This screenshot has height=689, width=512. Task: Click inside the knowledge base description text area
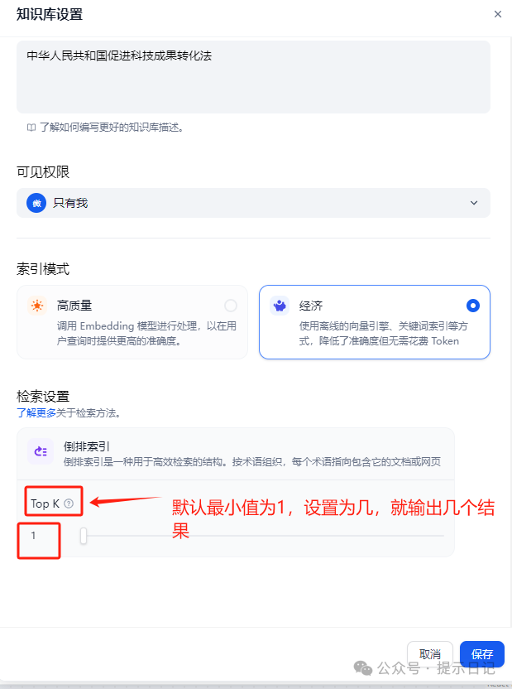click(253, 77)
